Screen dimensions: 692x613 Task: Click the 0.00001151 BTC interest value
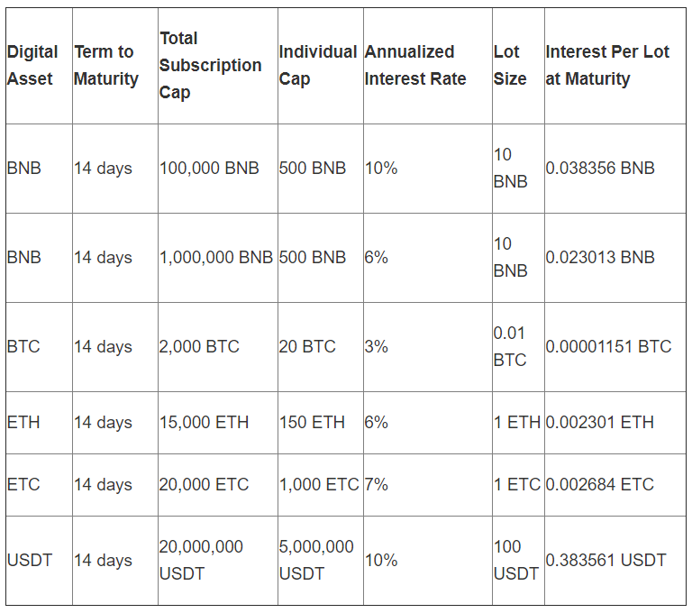[x=608, y=347]
